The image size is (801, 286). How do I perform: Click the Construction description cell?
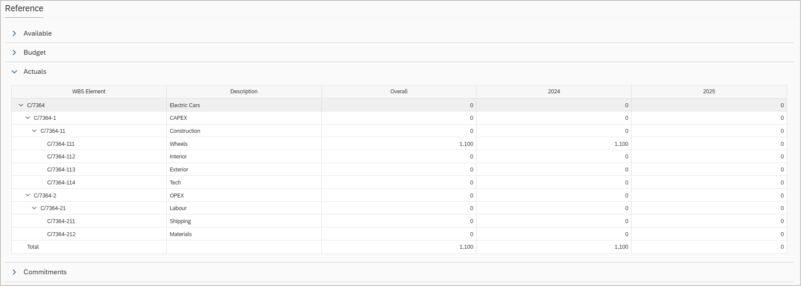pyautogui.click(x=244, y=131)
